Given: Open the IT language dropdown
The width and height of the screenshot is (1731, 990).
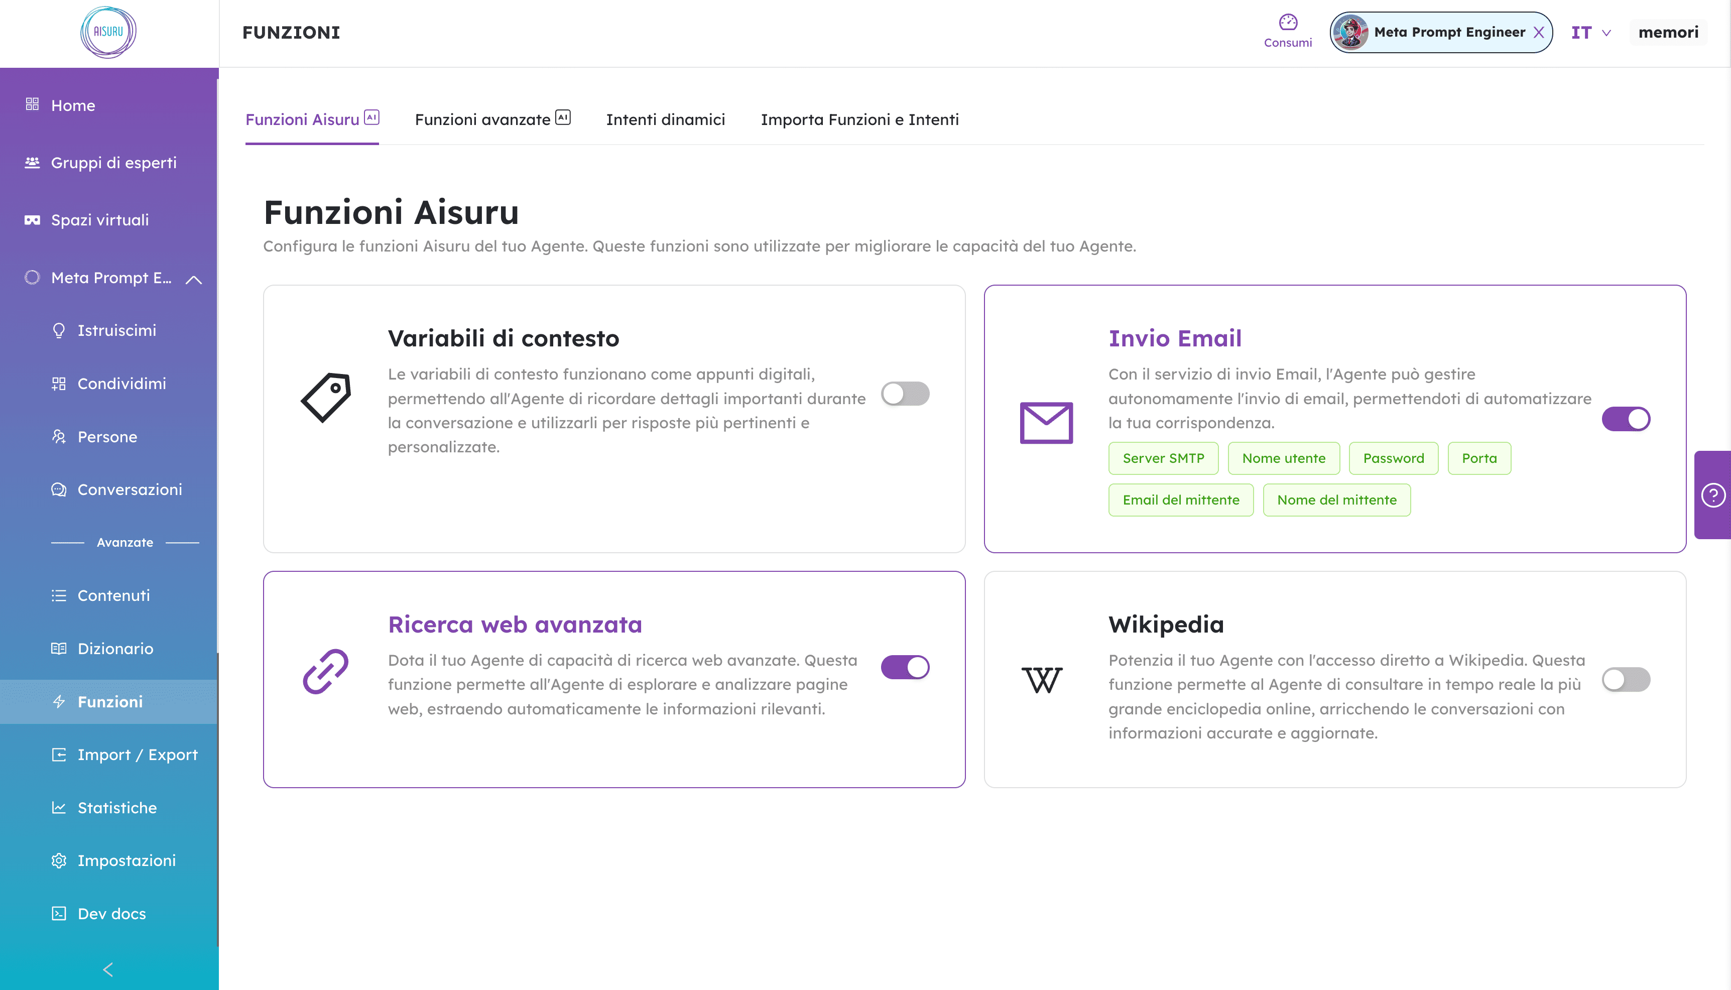Looking at the screenshot, I should 1591,32.
